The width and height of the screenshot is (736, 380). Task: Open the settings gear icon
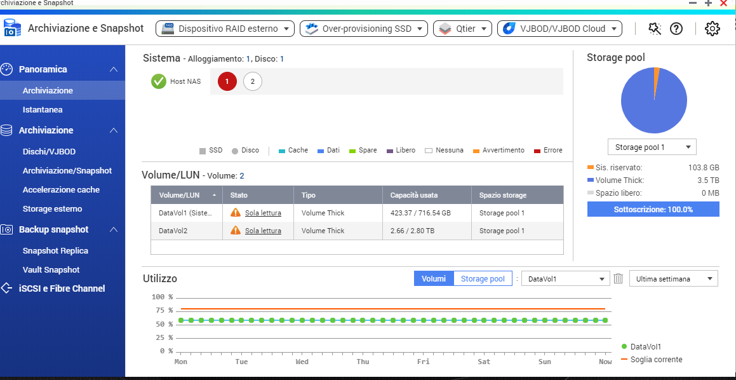[x=713, y=29]
